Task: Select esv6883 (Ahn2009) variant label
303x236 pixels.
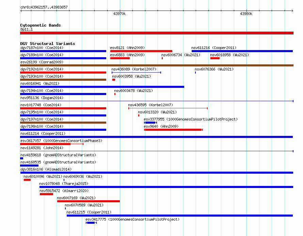Action: click(127, 55)
